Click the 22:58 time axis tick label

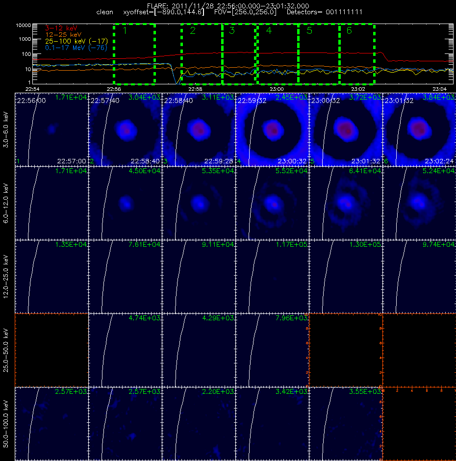pos(195,89)
